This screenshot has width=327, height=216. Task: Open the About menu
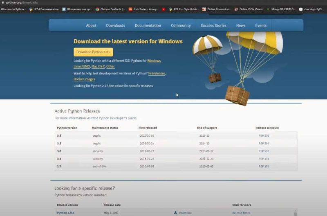[91, 25]
